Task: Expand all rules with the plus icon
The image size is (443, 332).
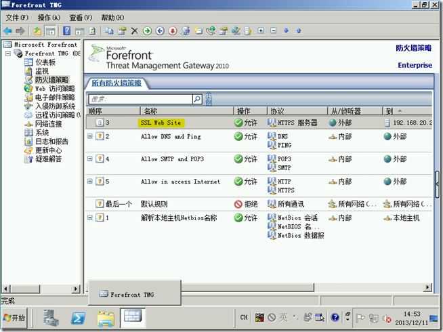Action: [x=261, y=30]
